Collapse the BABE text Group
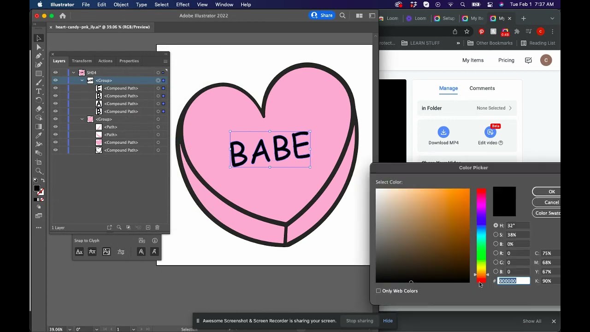This screenshot has height=332, width=590. 82,80
